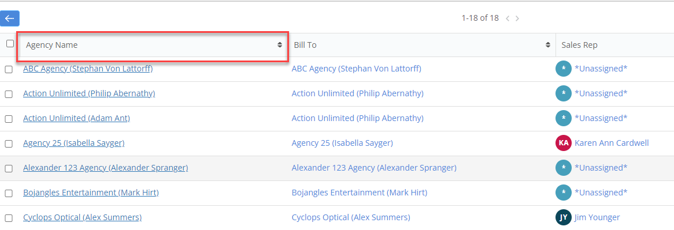Click the unassigned avatar in Bojangles Entertainment row
Image resolution: width=674 pixels, height=230 pixels.
point(564,193)
